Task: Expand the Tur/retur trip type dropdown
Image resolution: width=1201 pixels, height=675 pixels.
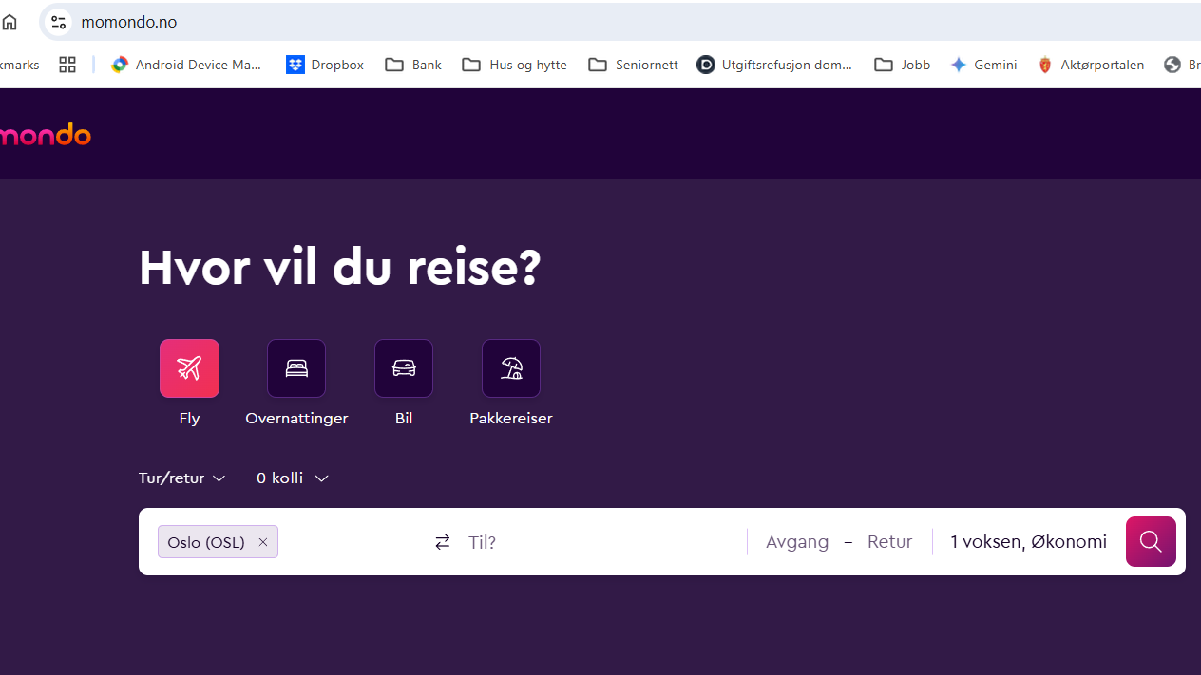Action: tap(181, 478)
